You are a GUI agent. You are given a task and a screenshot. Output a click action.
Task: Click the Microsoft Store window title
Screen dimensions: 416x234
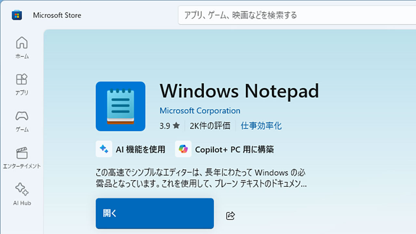point(57,15)
